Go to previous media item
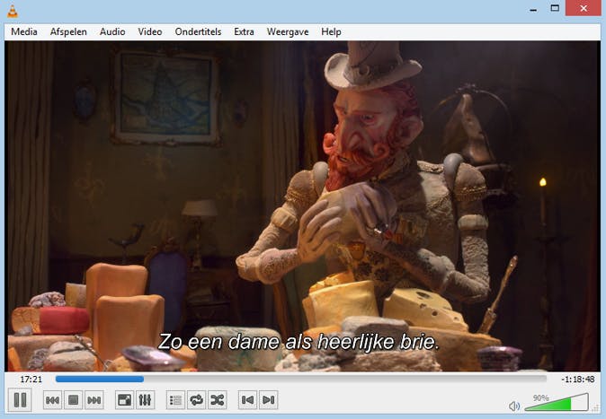The height and width of the screenshot is (419, 606). (x=52, y=400)
